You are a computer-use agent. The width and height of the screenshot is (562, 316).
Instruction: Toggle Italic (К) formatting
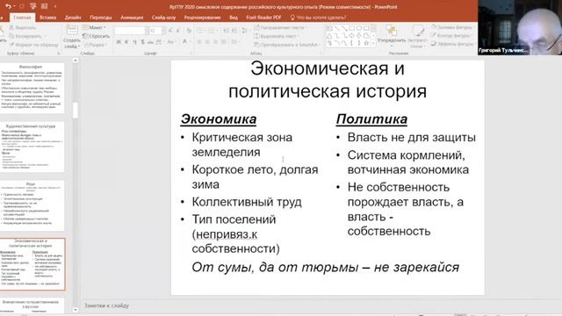(126, 42)
